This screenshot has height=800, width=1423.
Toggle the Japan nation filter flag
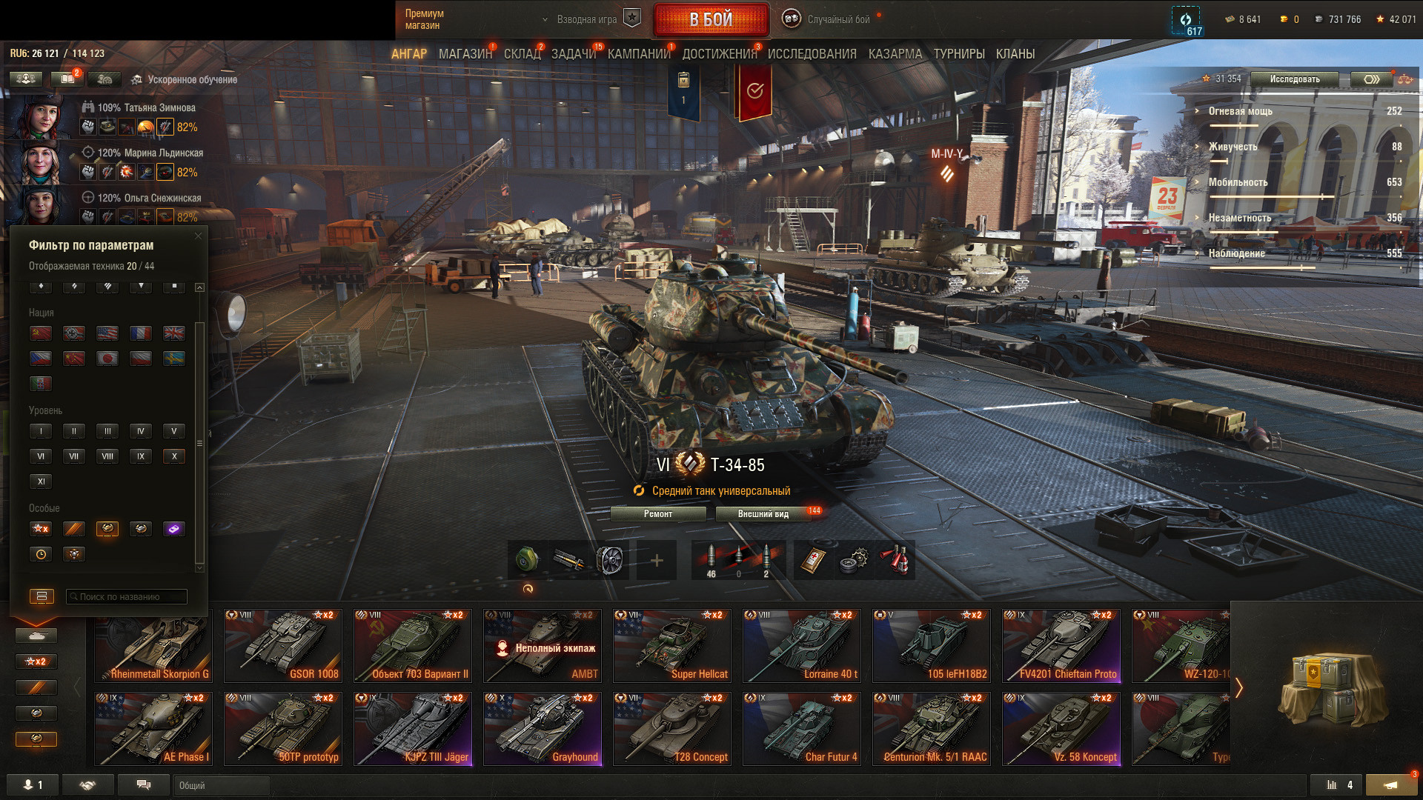(x=107, y=359)
